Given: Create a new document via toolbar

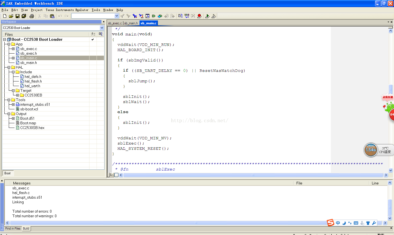Looking at the screenshot, I should 5,16.
